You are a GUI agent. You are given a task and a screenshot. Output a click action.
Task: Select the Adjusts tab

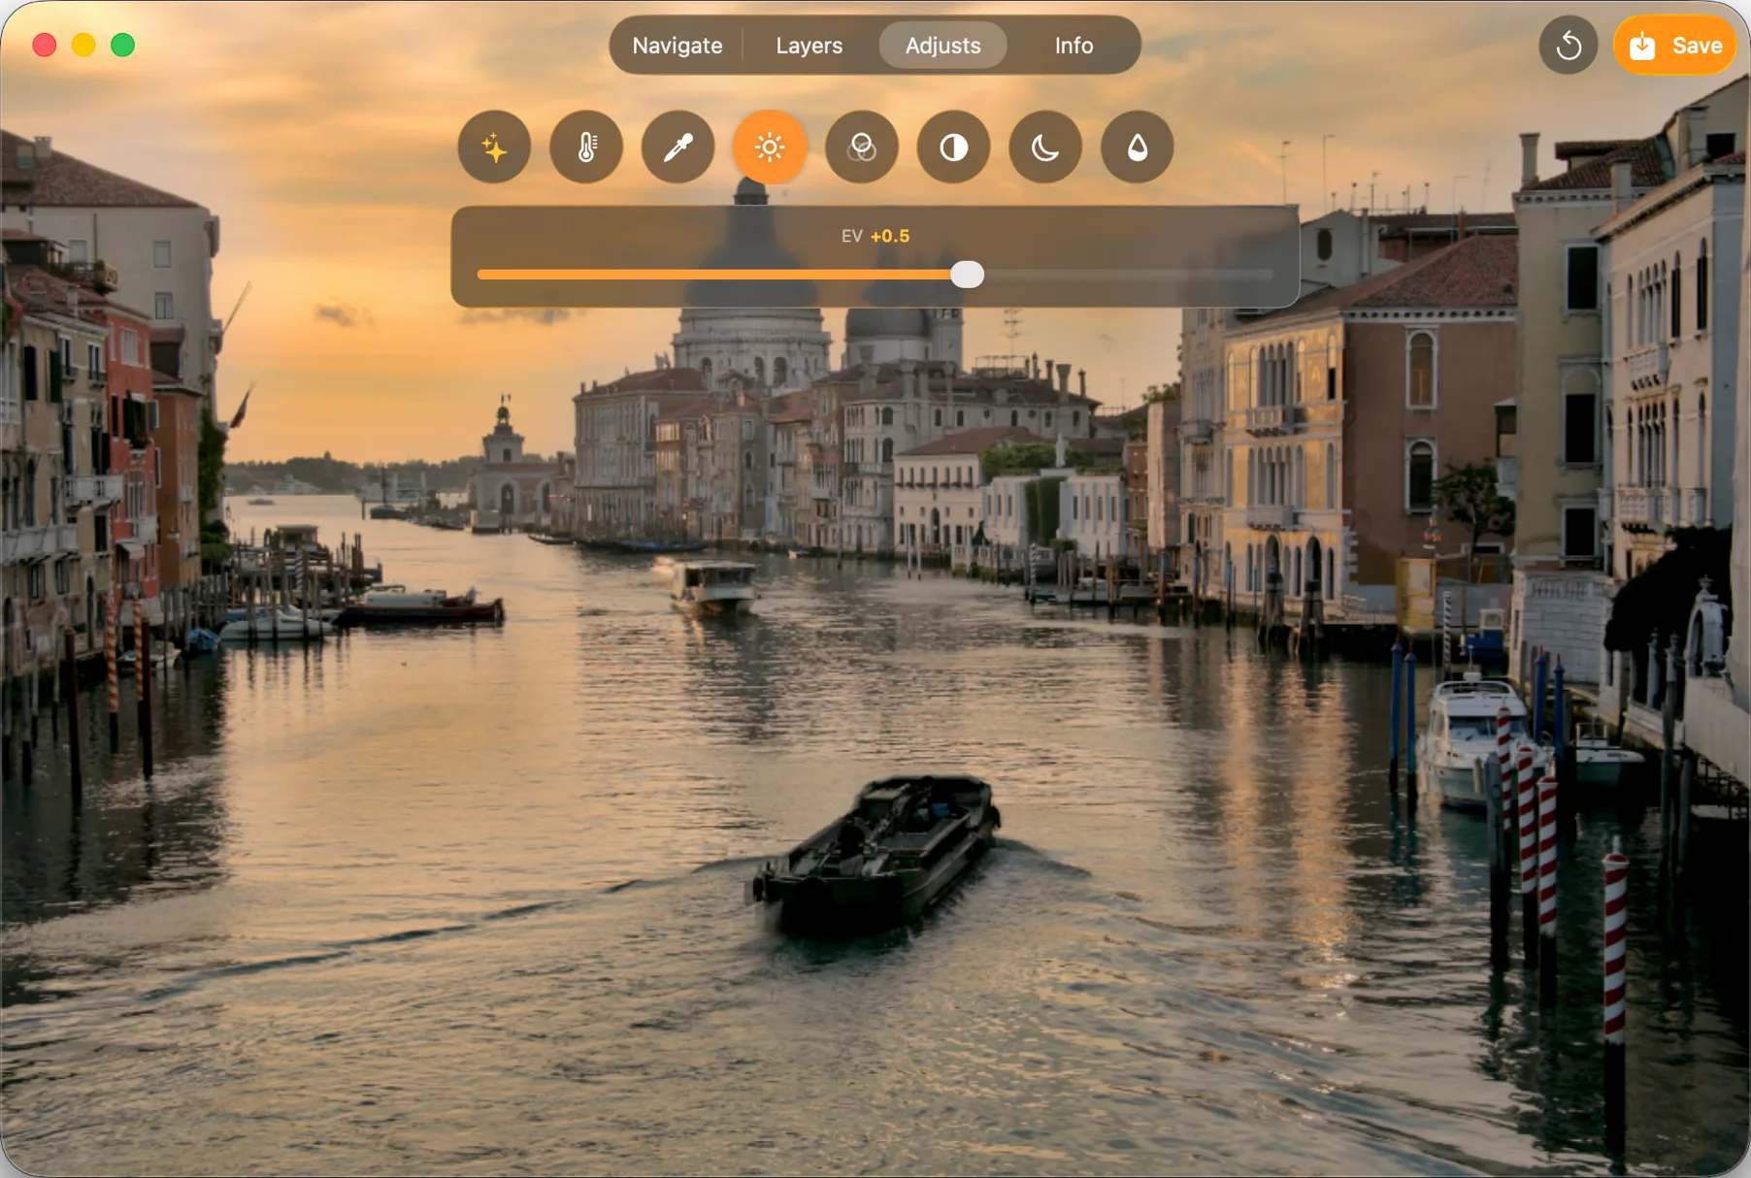coord(942,46)
